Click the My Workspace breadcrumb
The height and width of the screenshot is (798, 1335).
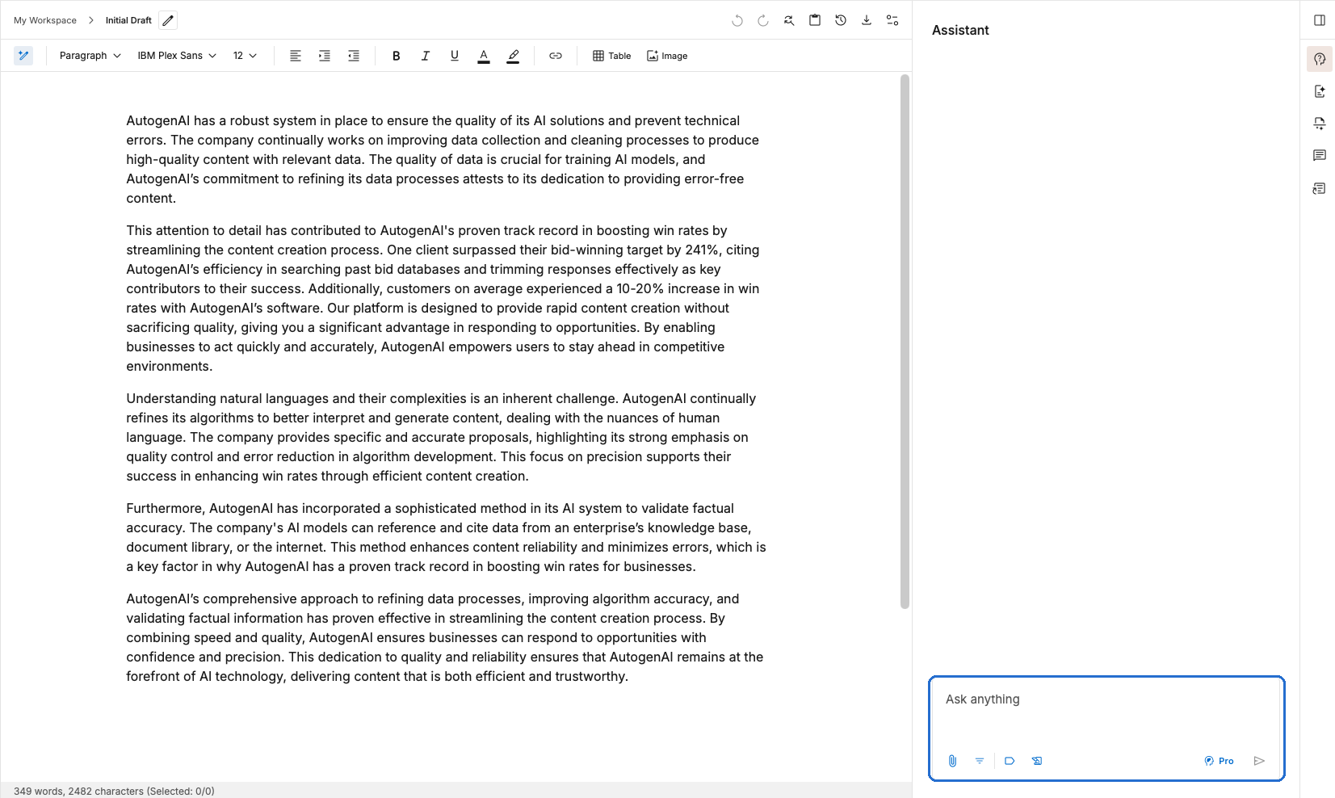point(45,20)
